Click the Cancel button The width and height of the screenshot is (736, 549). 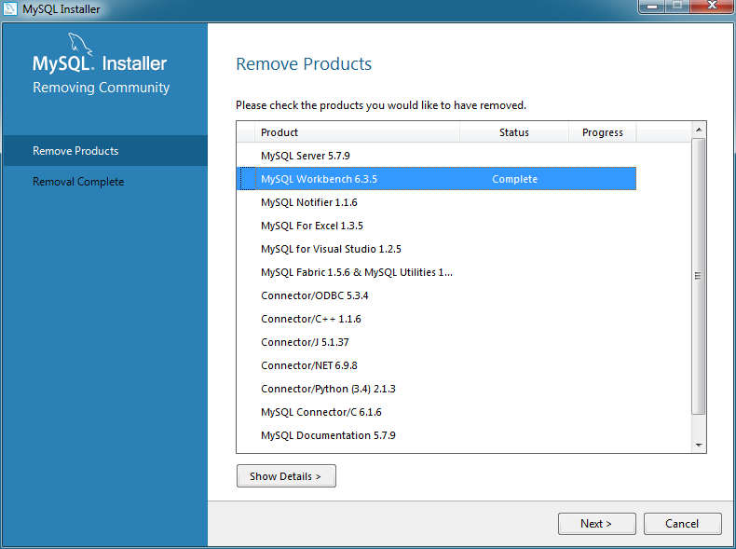tap(682, 524)
